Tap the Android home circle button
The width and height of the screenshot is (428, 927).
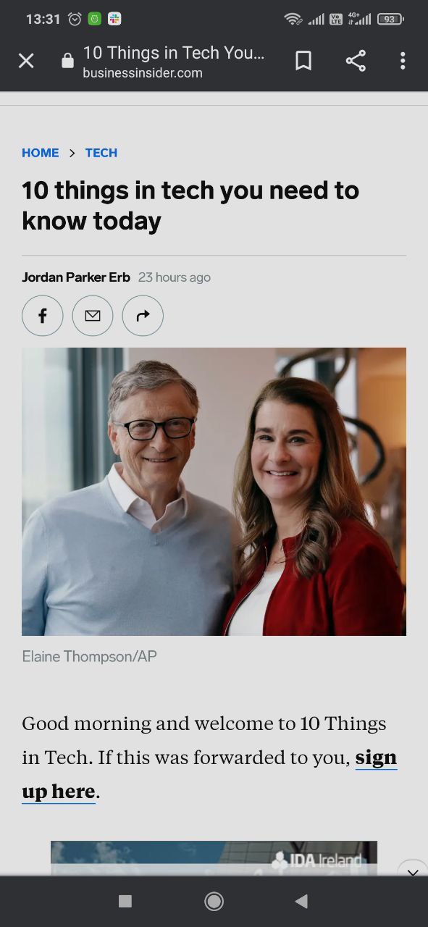[214, 901]
